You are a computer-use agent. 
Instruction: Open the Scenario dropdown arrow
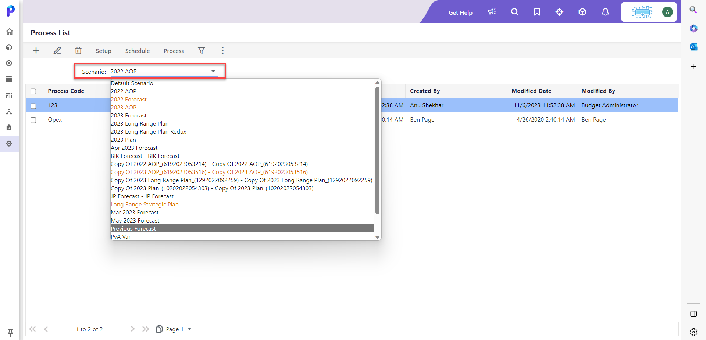(213, 71)
